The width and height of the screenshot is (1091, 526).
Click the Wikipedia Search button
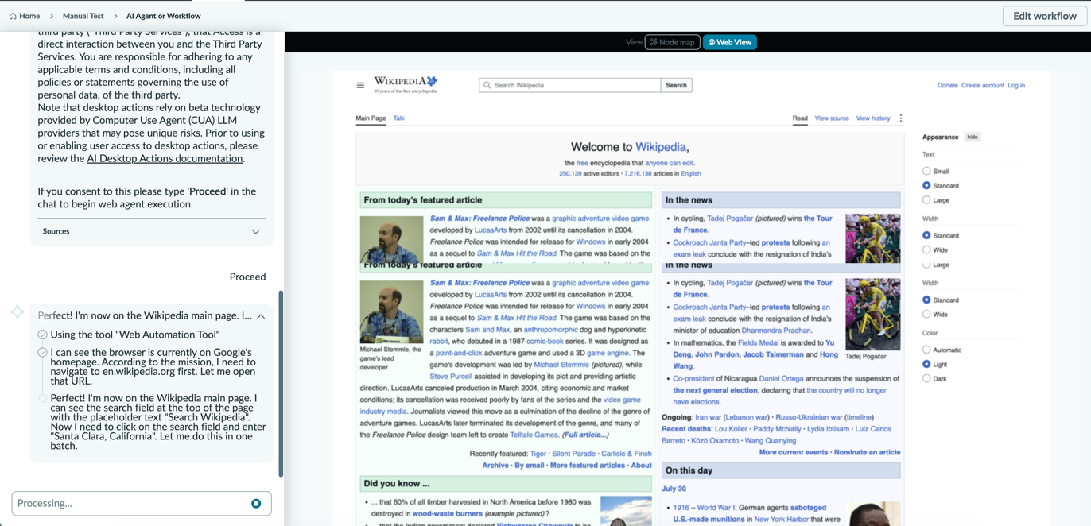677,85
